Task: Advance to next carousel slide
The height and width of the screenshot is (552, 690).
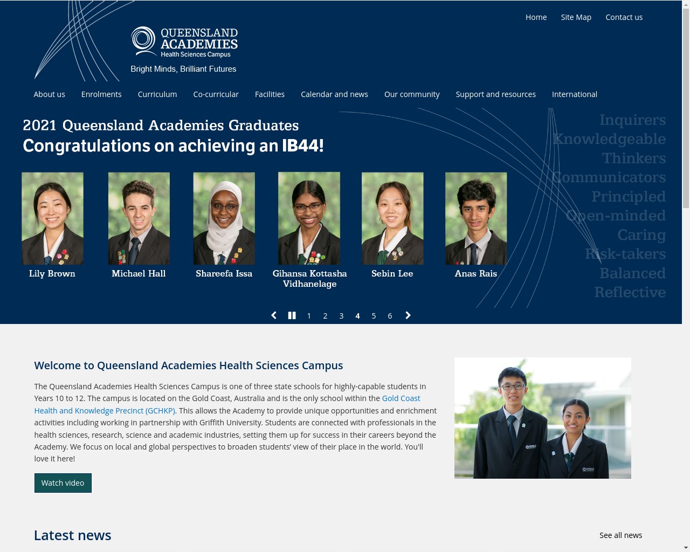Action: point(408,315)
